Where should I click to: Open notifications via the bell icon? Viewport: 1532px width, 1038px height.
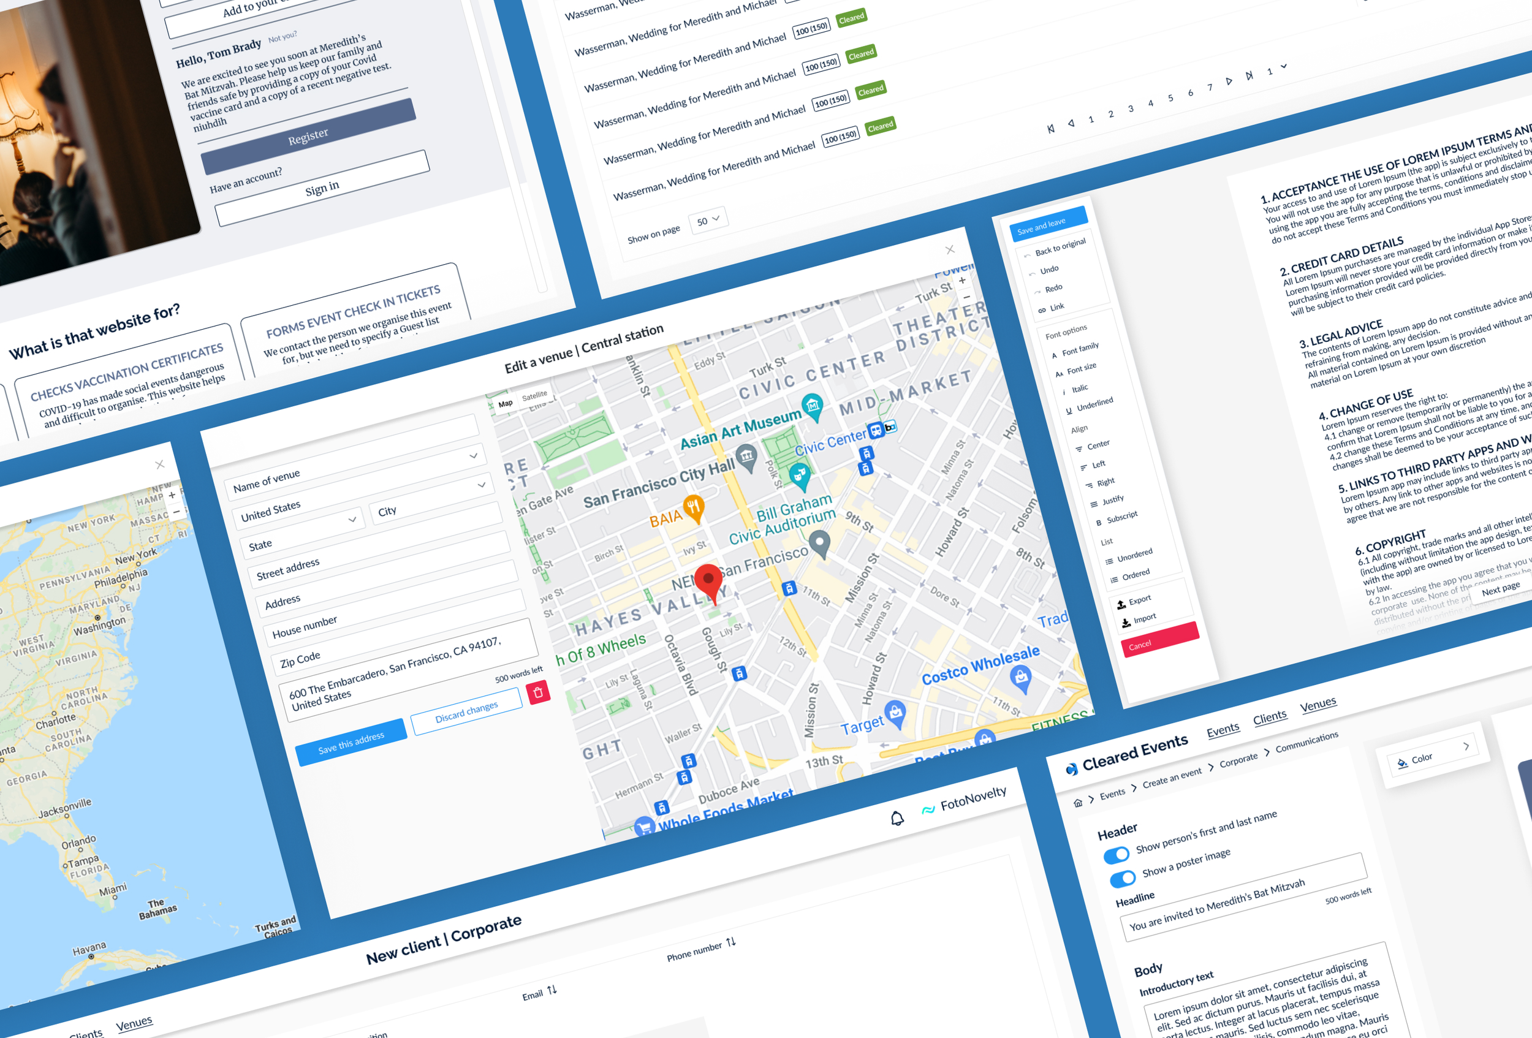pos(897,819)
